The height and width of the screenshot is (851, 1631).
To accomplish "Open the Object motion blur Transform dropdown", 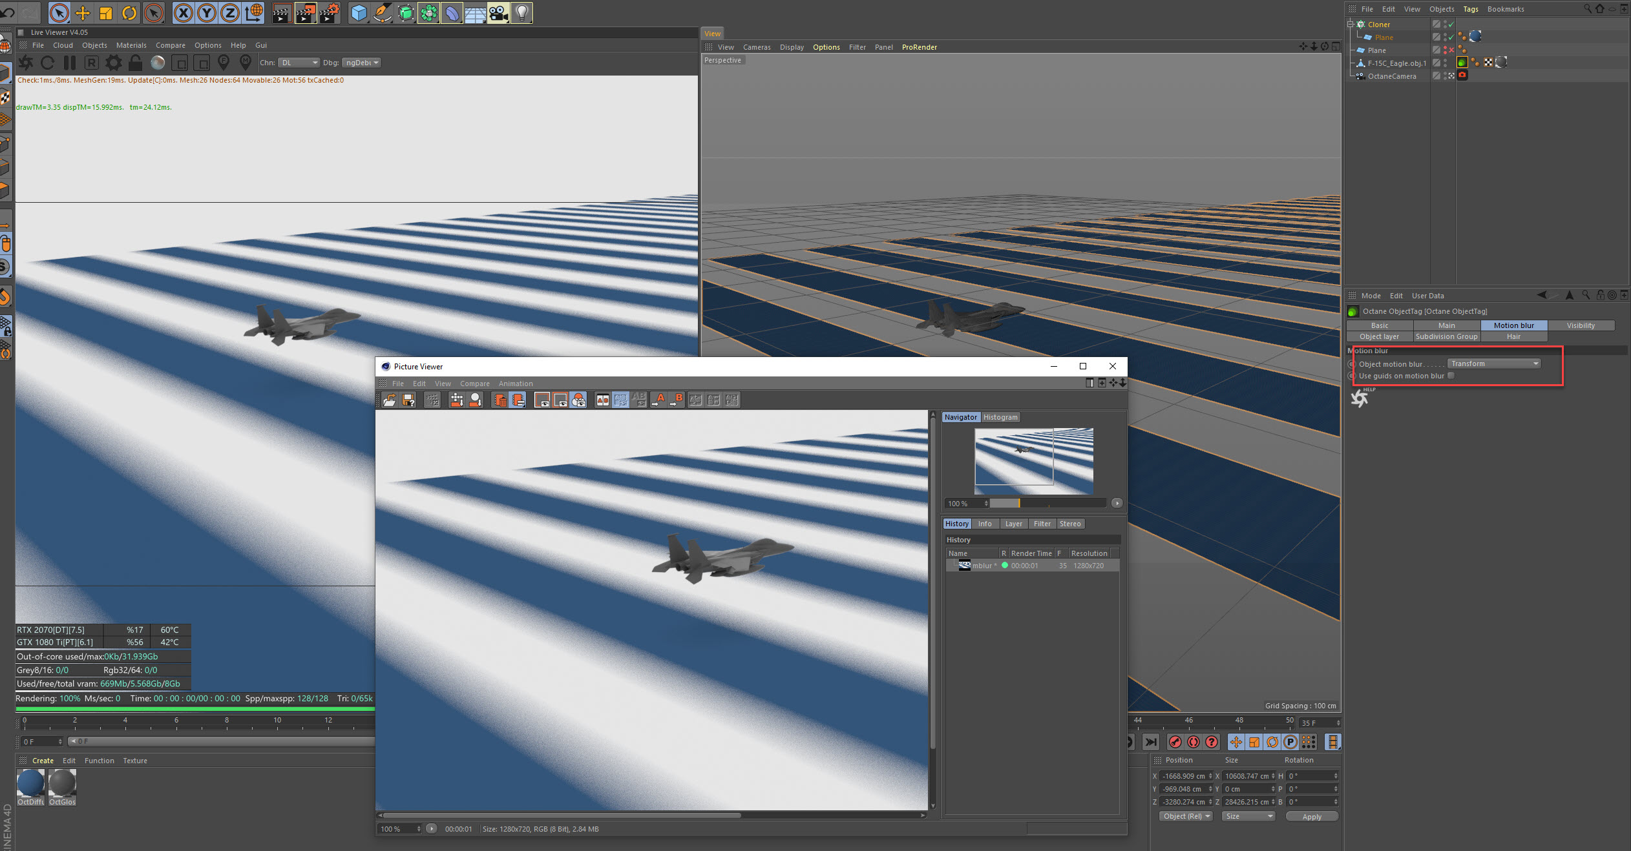I will click(x=1494, y=364).
